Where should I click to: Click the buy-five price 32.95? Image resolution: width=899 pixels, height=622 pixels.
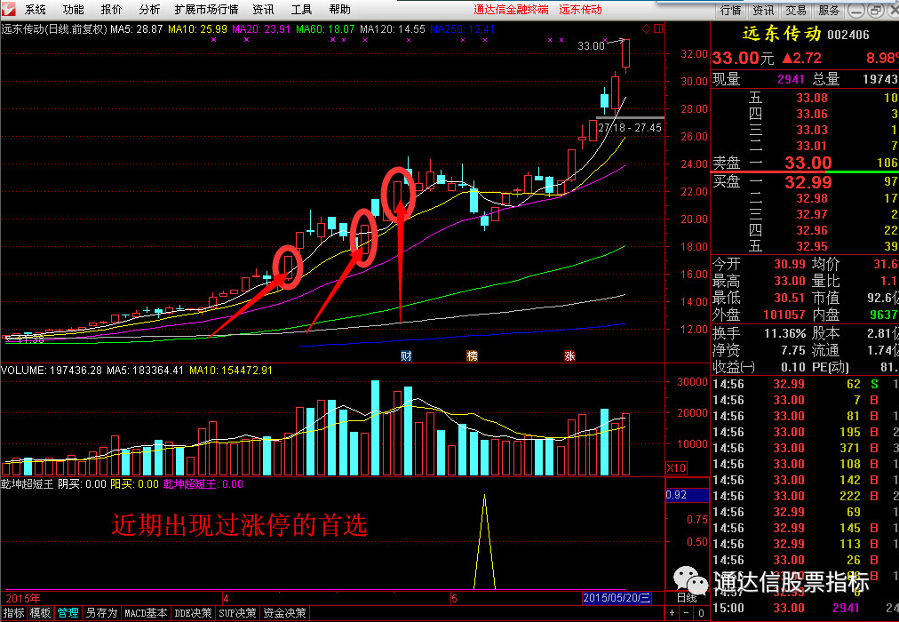tap(812, 246)
